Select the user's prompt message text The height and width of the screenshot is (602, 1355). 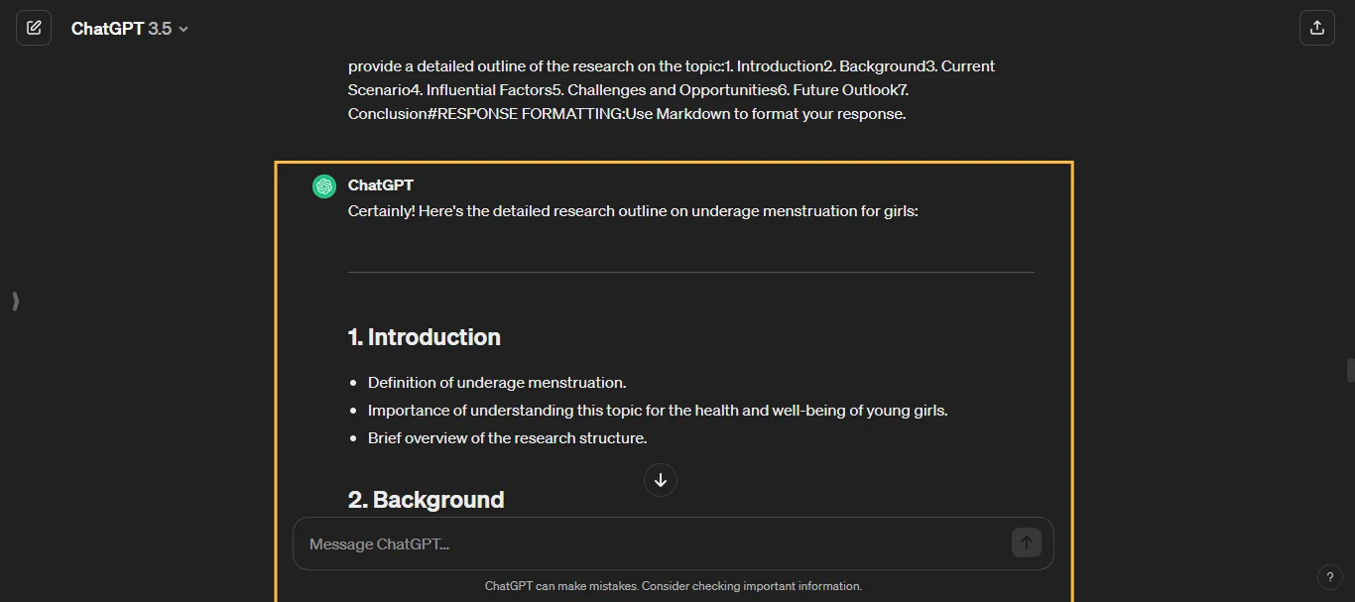tap(671, 89)
